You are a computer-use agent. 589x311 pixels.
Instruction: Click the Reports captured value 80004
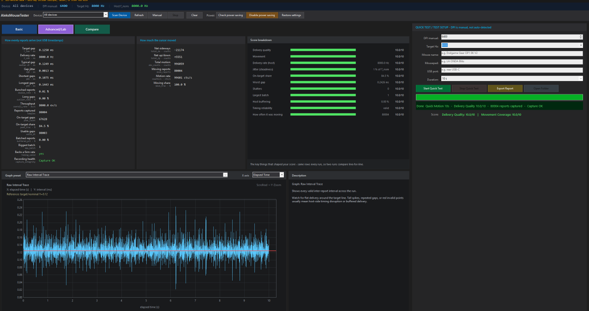pos(43,112)
